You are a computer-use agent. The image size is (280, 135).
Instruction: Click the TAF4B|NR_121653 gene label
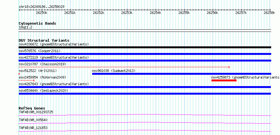(33, 128)
